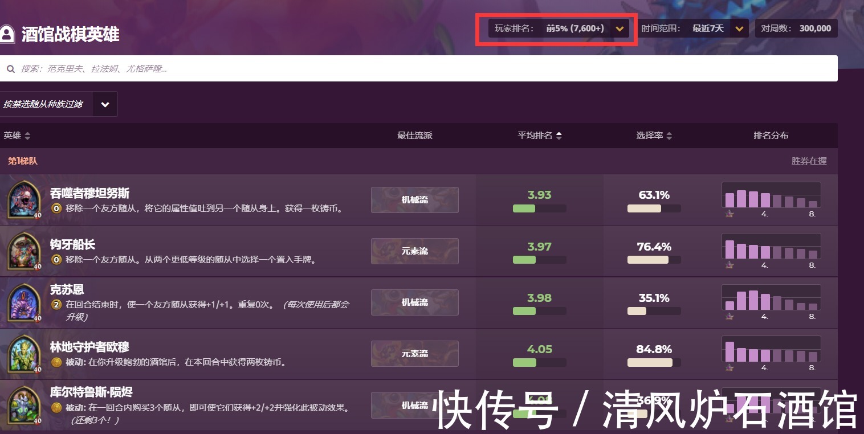Click 4.05 average rank bar

(x=539, y=362)
